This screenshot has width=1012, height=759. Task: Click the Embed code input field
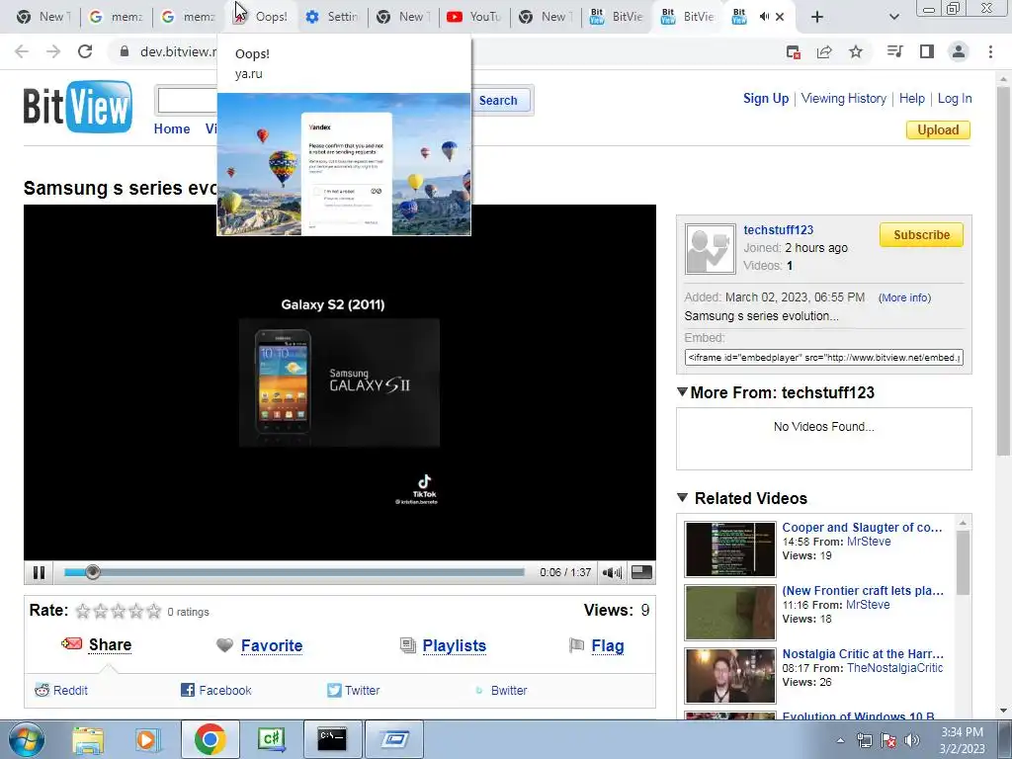point(823,357)
